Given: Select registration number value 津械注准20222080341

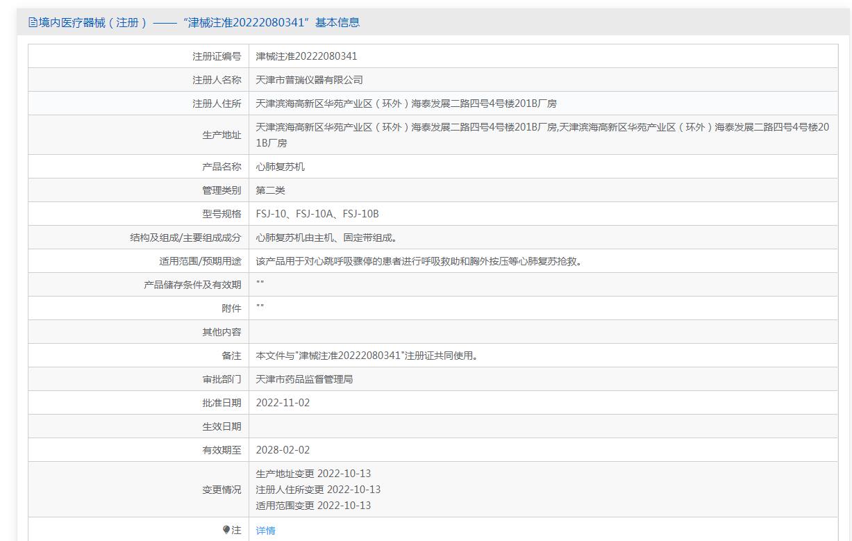Looking at the screenshot, I should (306, 56).
